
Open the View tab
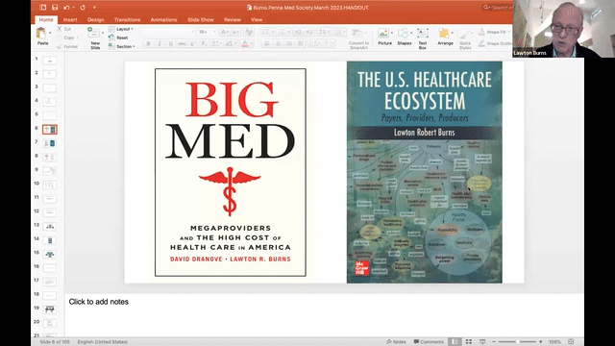click(257, 19)
